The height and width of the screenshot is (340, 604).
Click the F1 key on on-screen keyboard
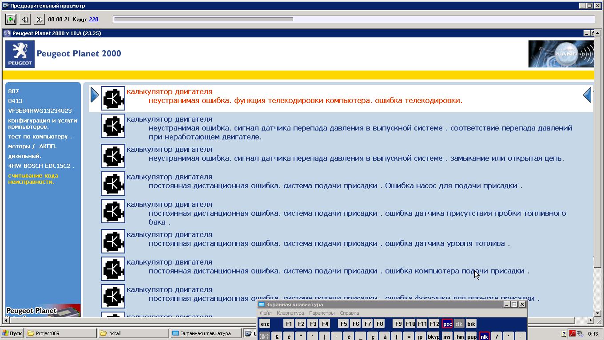[x=289, y=324]
